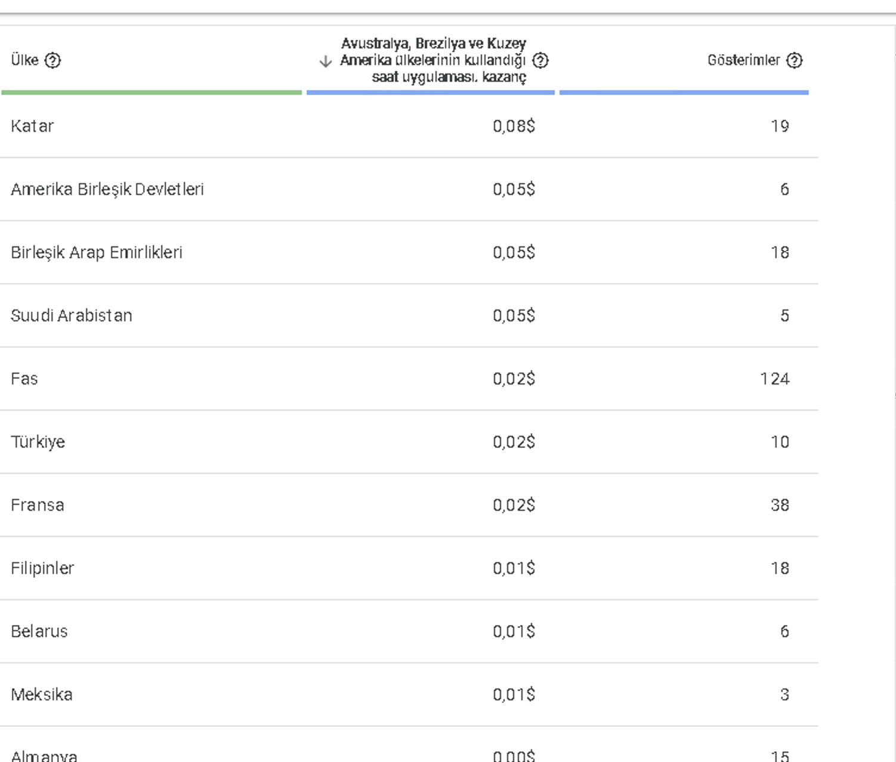
Task: Select Birleşik Arap Emirlikleri row
Action: click(409, 253)
